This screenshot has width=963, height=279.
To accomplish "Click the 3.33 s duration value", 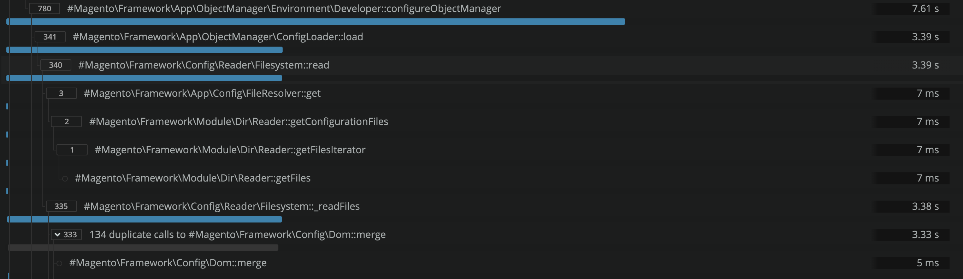I will (x=925, y=235).
